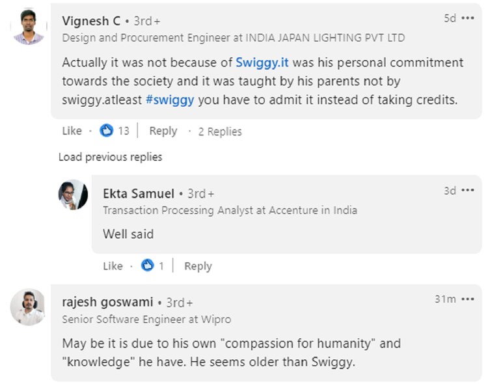Click rajesh goswami's name
Viewport: 488px width, 384px height.
[107, 302]
